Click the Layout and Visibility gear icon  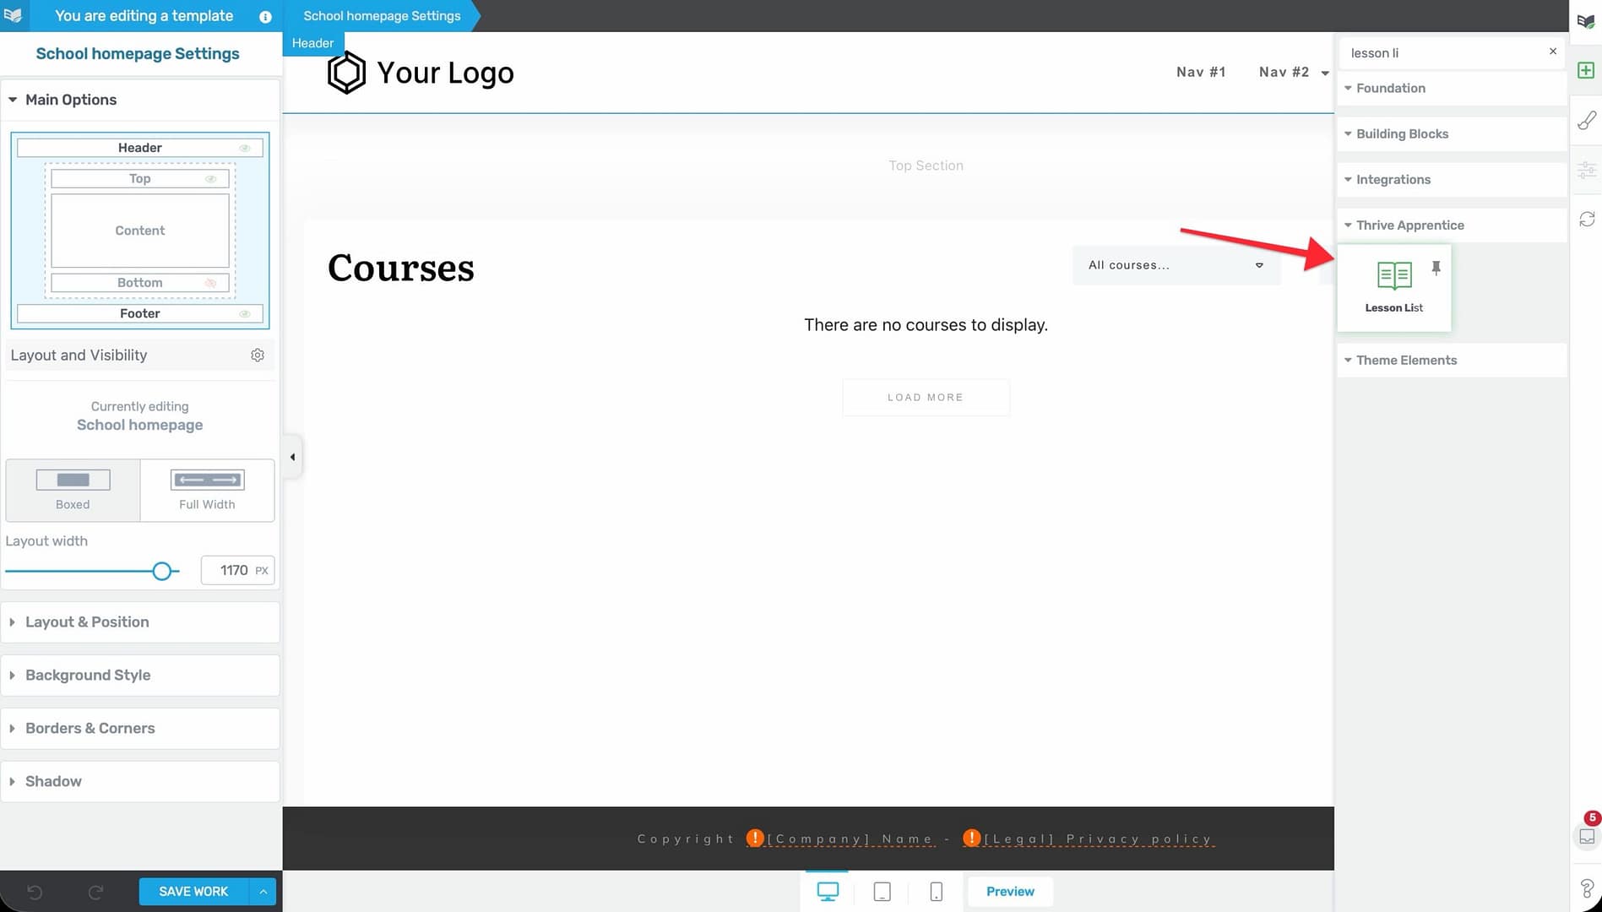tap(258, 356)
